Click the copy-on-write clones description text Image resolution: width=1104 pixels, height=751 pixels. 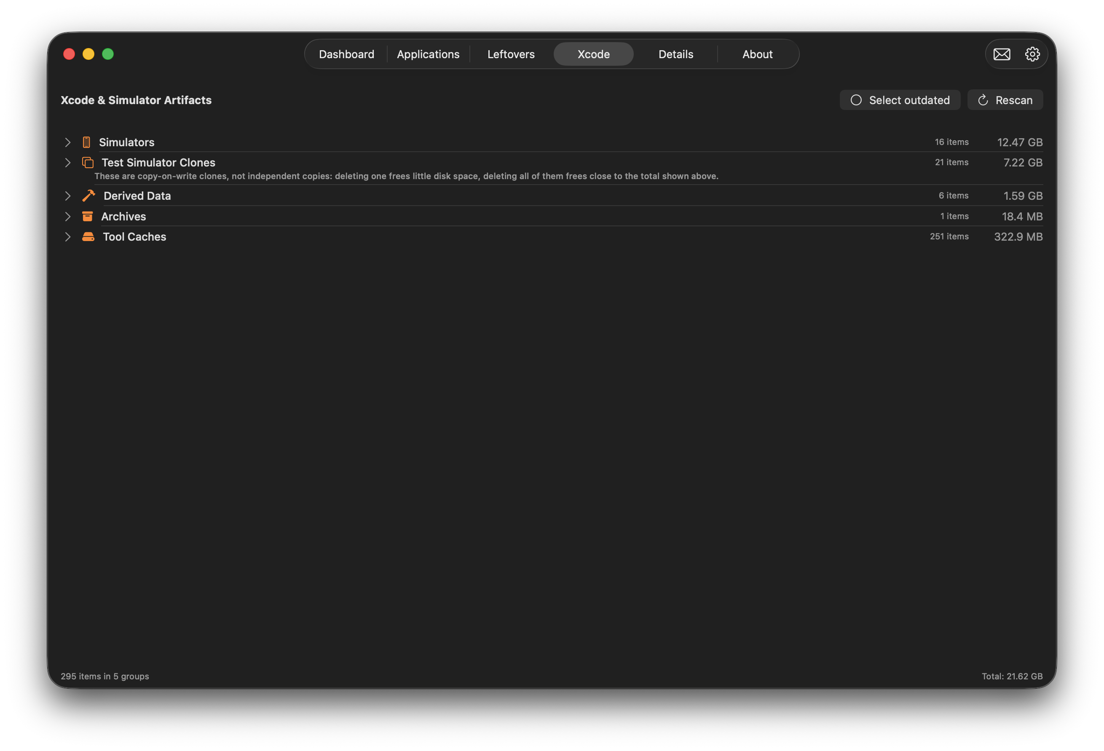406,176
